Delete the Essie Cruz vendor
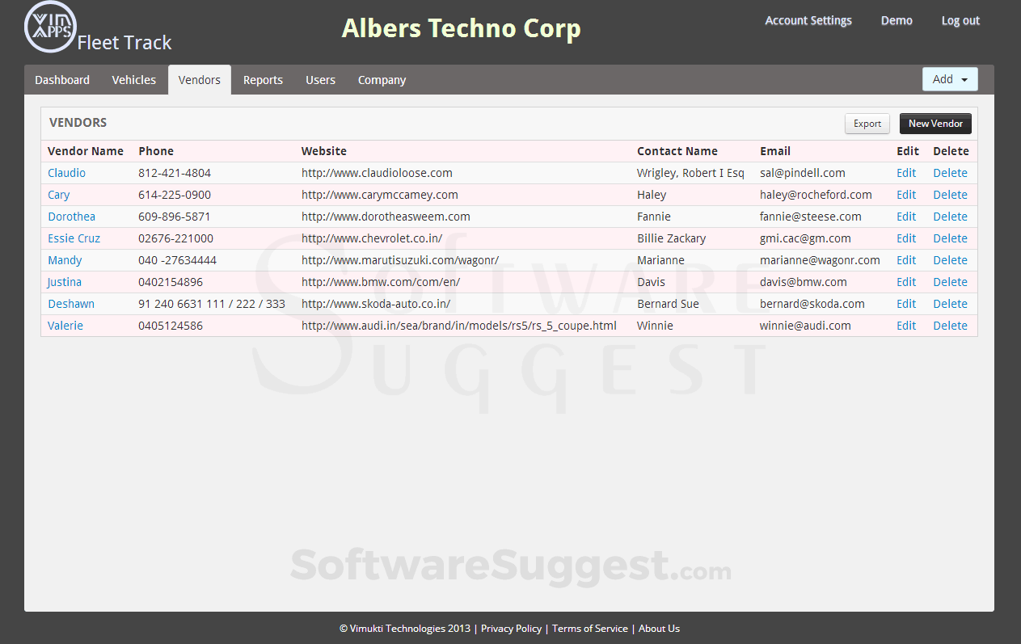 coord(950,238)
